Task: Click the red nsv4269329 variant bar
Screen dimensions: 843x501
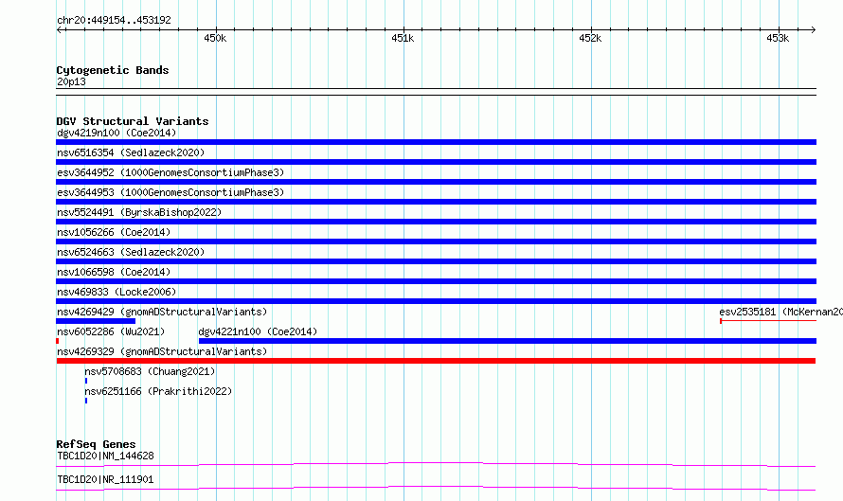Action: pyautogui.click(x=436, y=361)
